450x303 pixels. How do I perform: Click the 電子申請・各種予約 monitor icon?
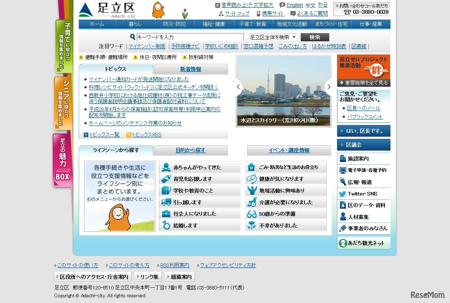(x=342, y=170)
